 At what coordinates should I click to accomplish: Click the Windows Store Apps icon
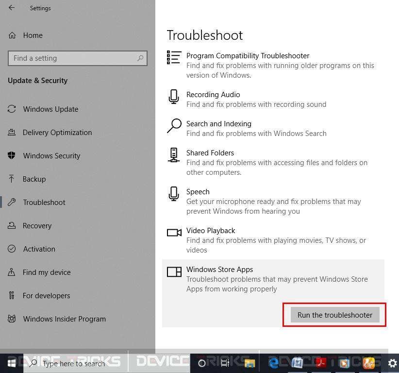click(x=174, y=271)
